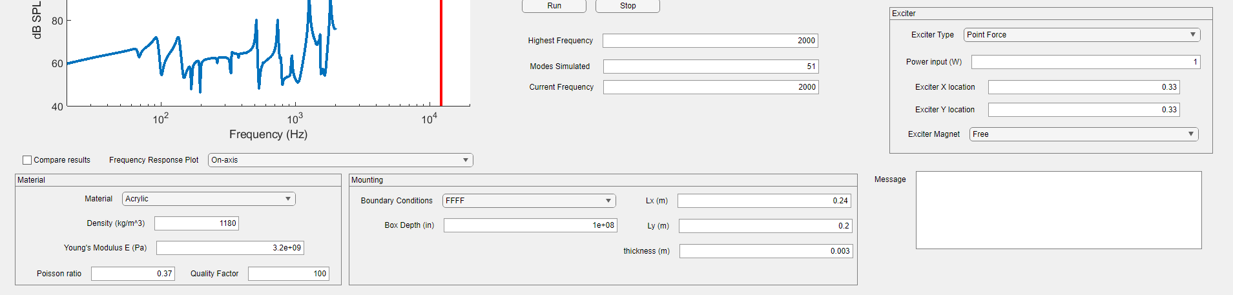Screen dimensions: 1233x295
Task: Click the Box Depth (in) field
Action: pos(530,225)
